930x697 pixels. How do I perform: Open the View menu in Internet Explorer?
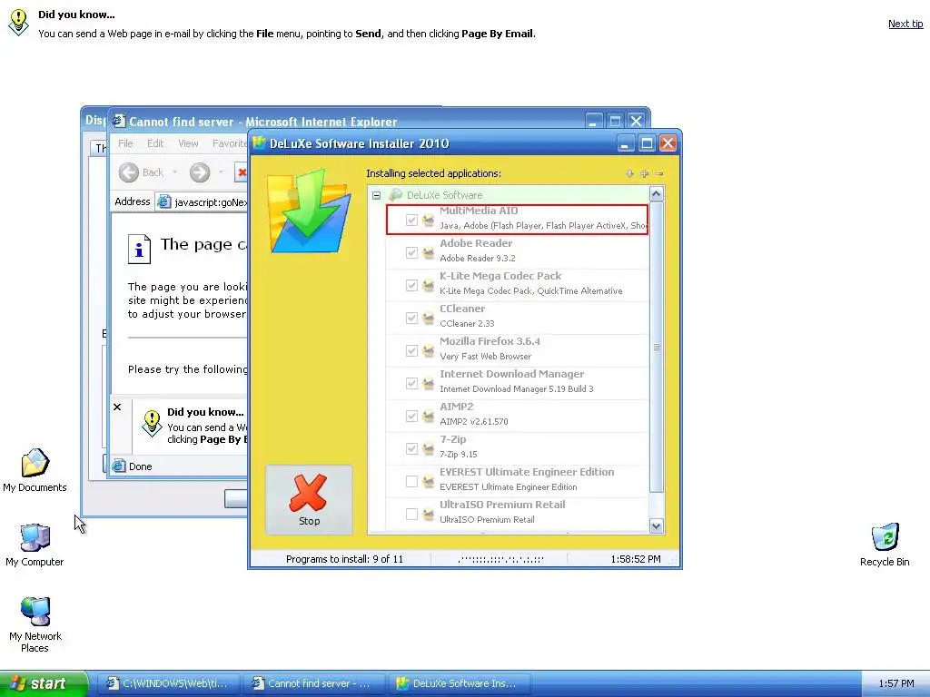tap(188, 143)
